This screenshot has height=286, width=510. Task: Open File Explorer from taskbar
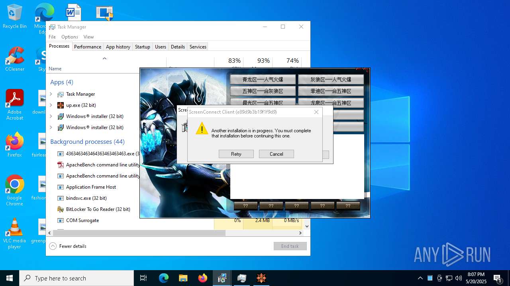183,278
